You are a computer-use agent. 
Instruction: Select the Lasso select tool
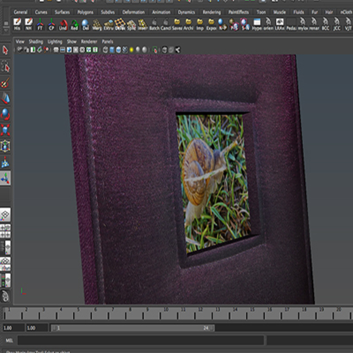pyautogui.click(x=6, y=66)
